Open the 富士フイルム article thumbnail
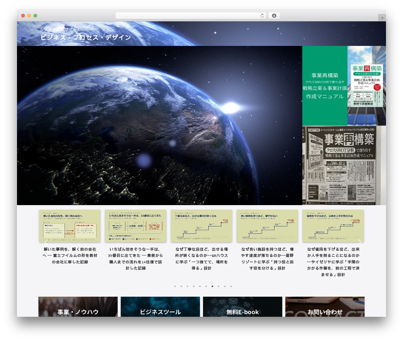 (x=70, y=226)
